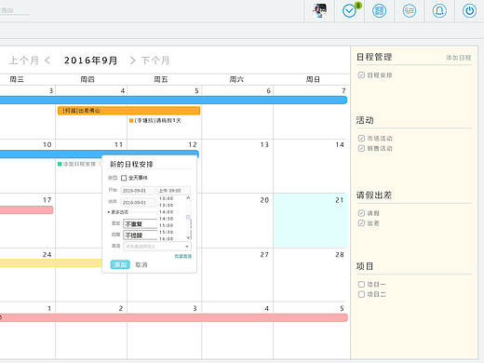Image resolution: width=484 pixels, height=363 pixels.
Task: Check the 全天事件 all-day checkbox
Action: point(124,178)
